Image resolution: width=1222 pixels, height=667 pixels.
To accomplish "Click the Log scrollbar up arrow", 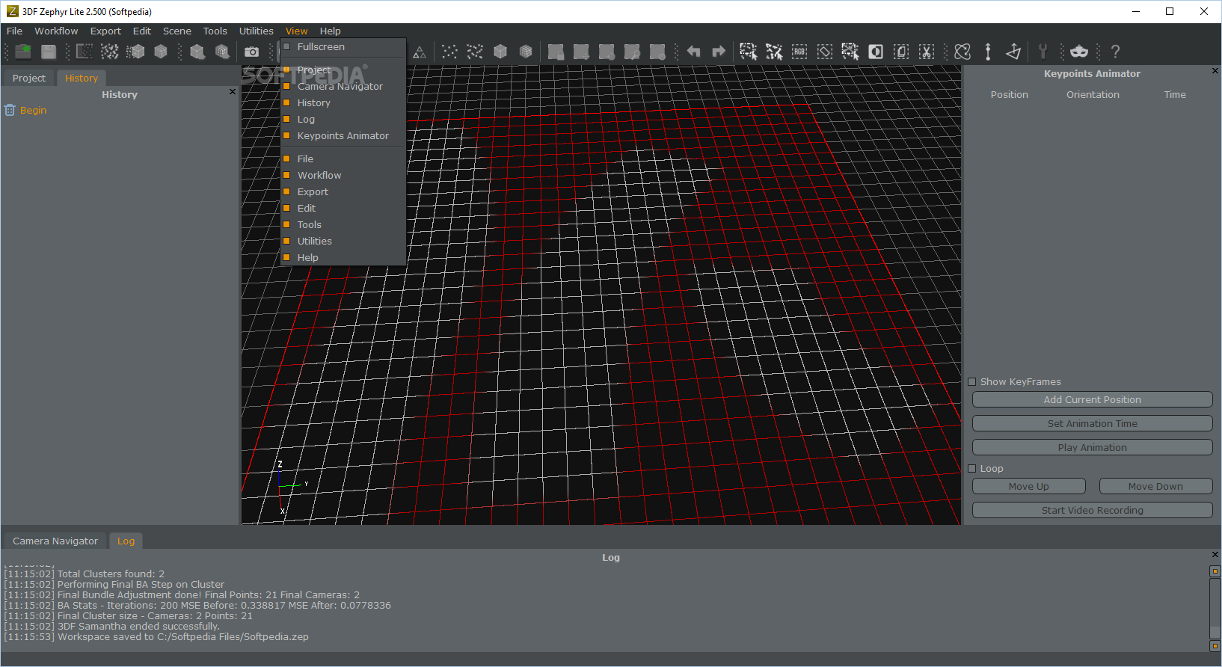I will (x=1215, y=571).
